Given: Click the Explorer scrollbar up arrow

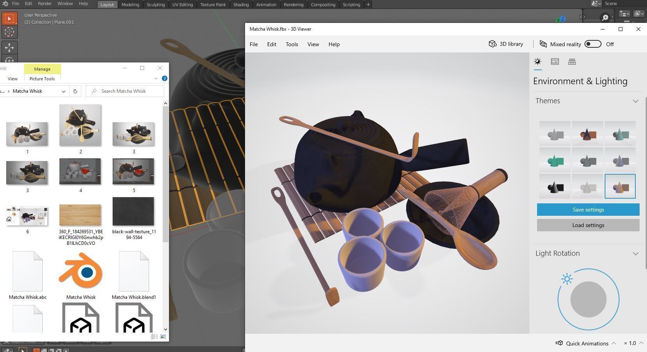Looking at the screenshot, I should 166,103.
